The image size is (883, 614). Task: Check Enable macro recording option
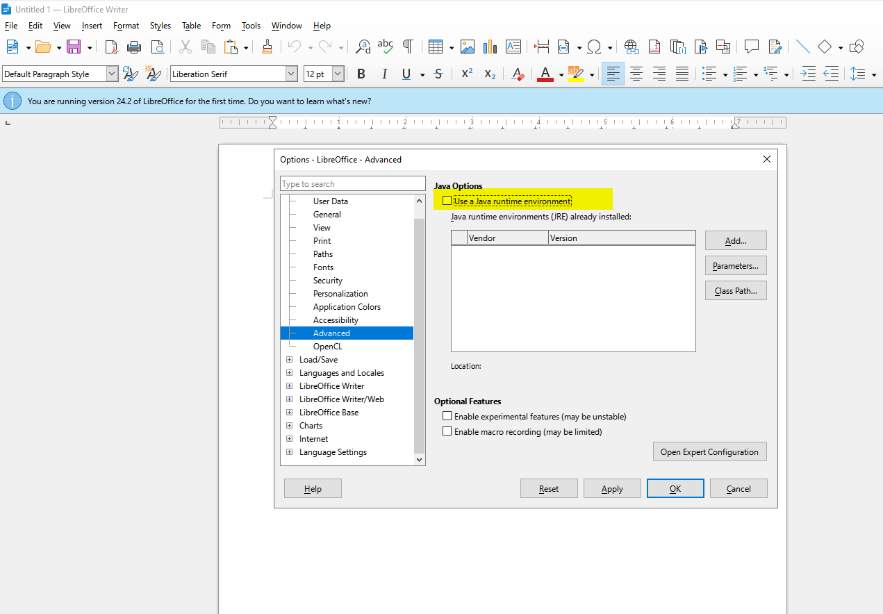tap(447, 432)
